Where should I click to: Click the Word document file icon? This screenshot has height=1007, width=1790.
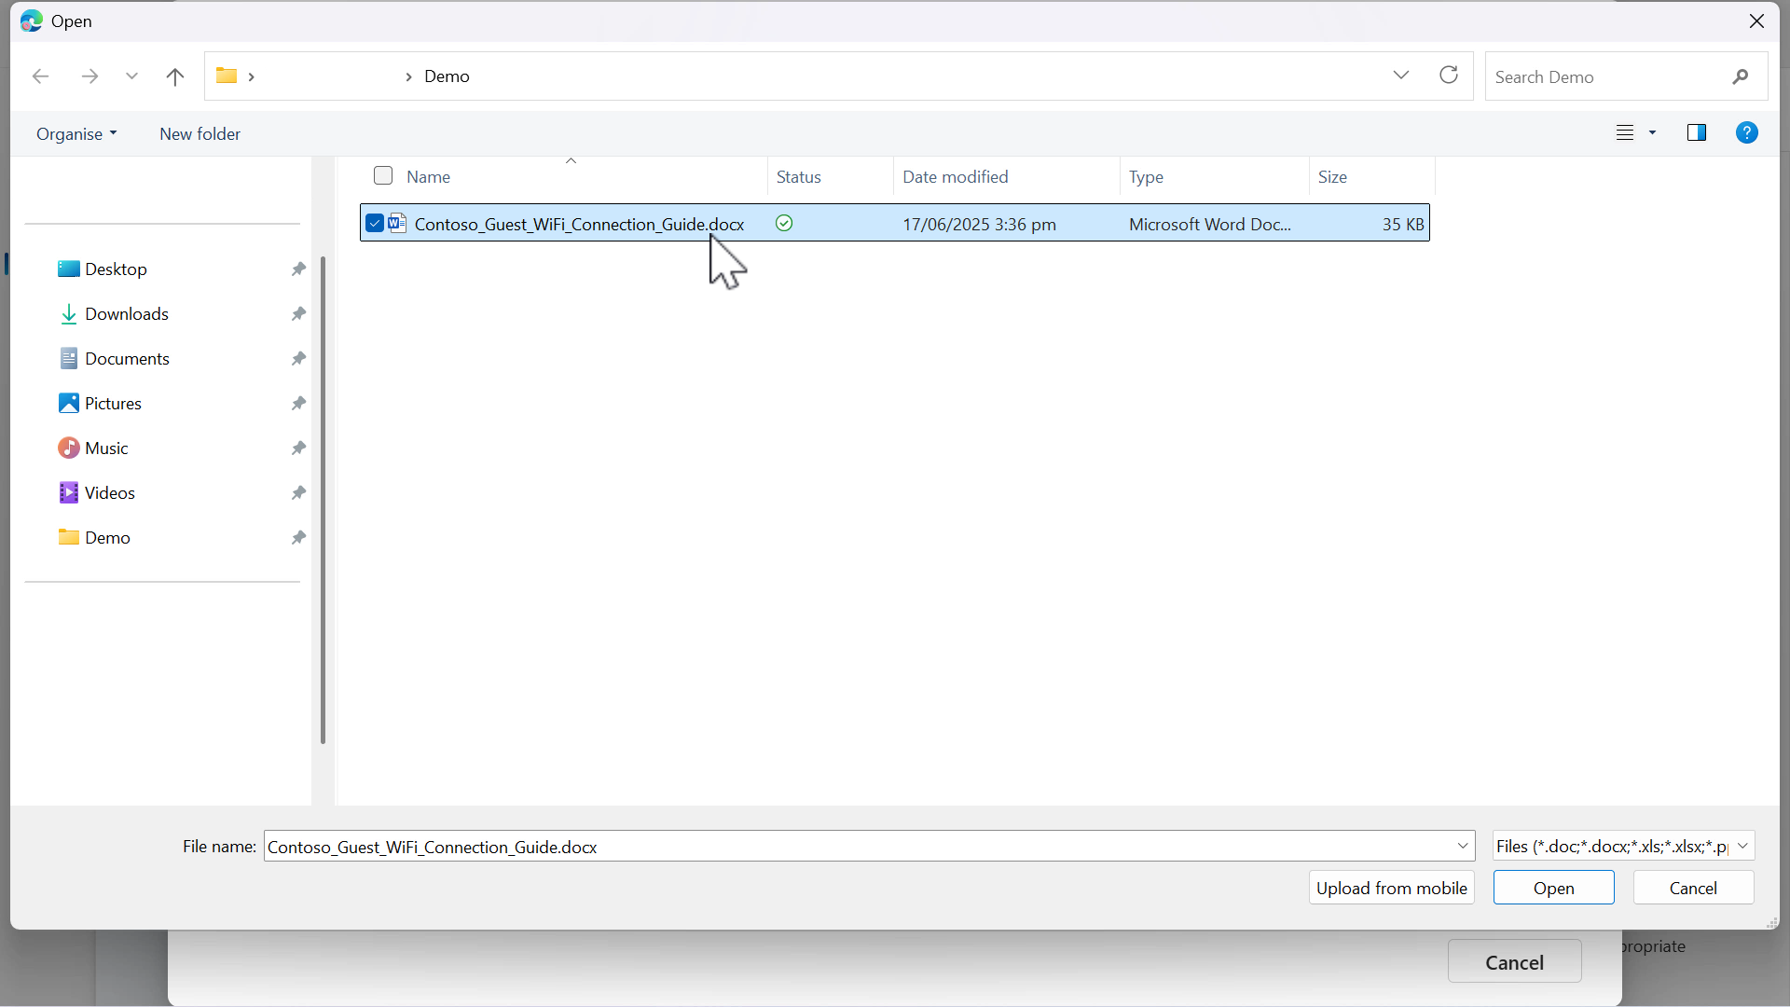(398, 224)
